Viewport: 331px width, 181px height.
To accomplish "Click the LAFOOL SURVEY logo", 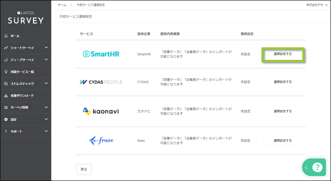I will click(x=25, y=17).
